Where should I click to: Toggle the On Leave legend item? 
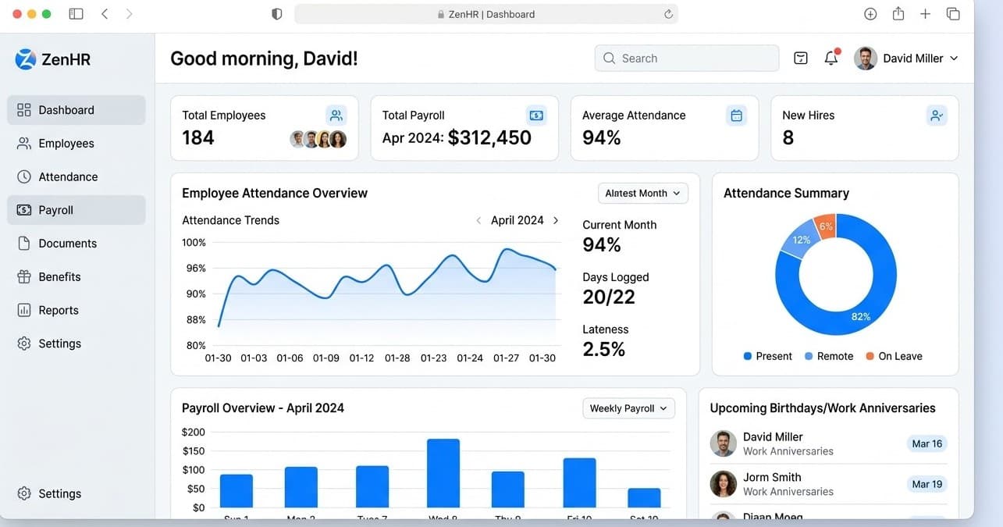tap(894, 356)
